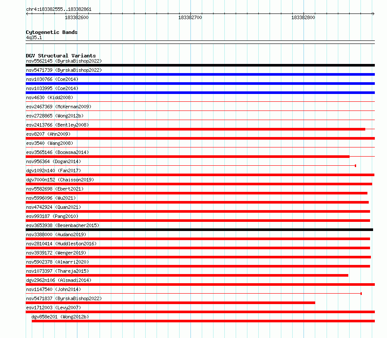Click the left arrow of the ruler
Viewport: 387px width, 338px height.
tap(27, 13)
